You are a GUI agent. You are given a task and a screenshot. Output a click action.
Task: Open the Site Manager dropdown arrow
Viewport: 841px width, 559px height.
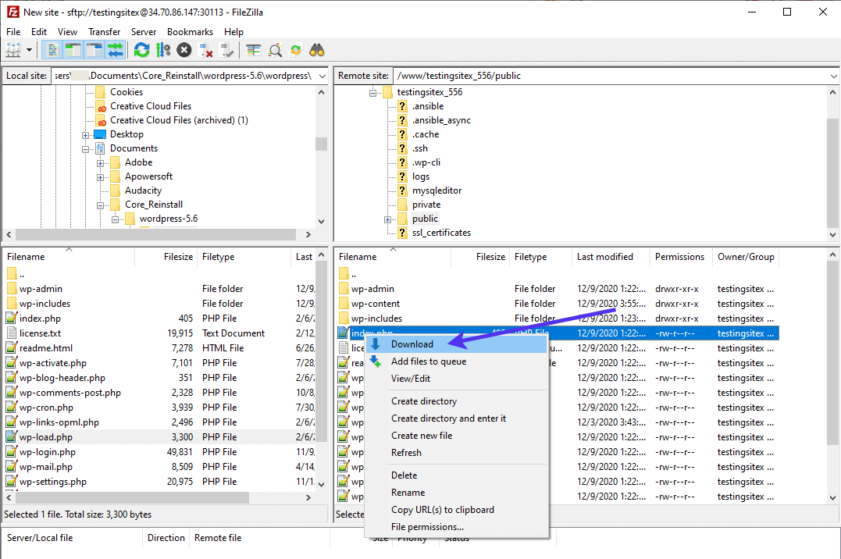pos(29,49)
